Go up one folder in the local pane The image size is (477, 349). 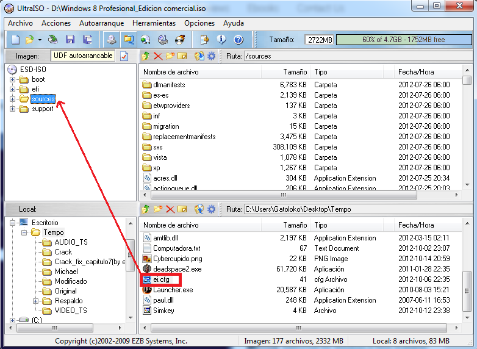(146, 209)
